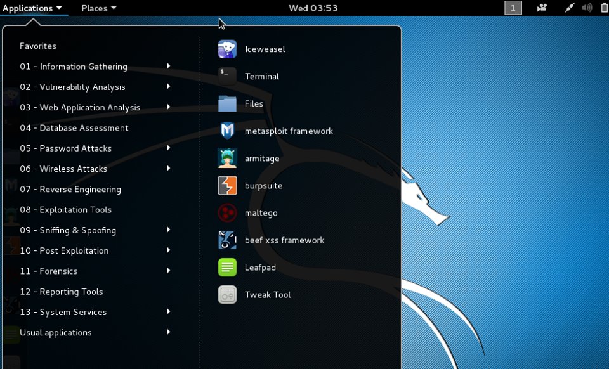Launch Iceweasel from its browser icon
609x369 pixels.
[227, 49]
